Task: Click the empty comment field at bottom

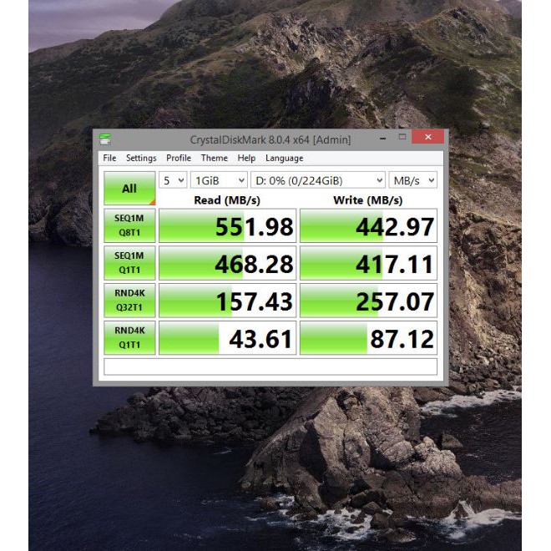Action: 270,366
